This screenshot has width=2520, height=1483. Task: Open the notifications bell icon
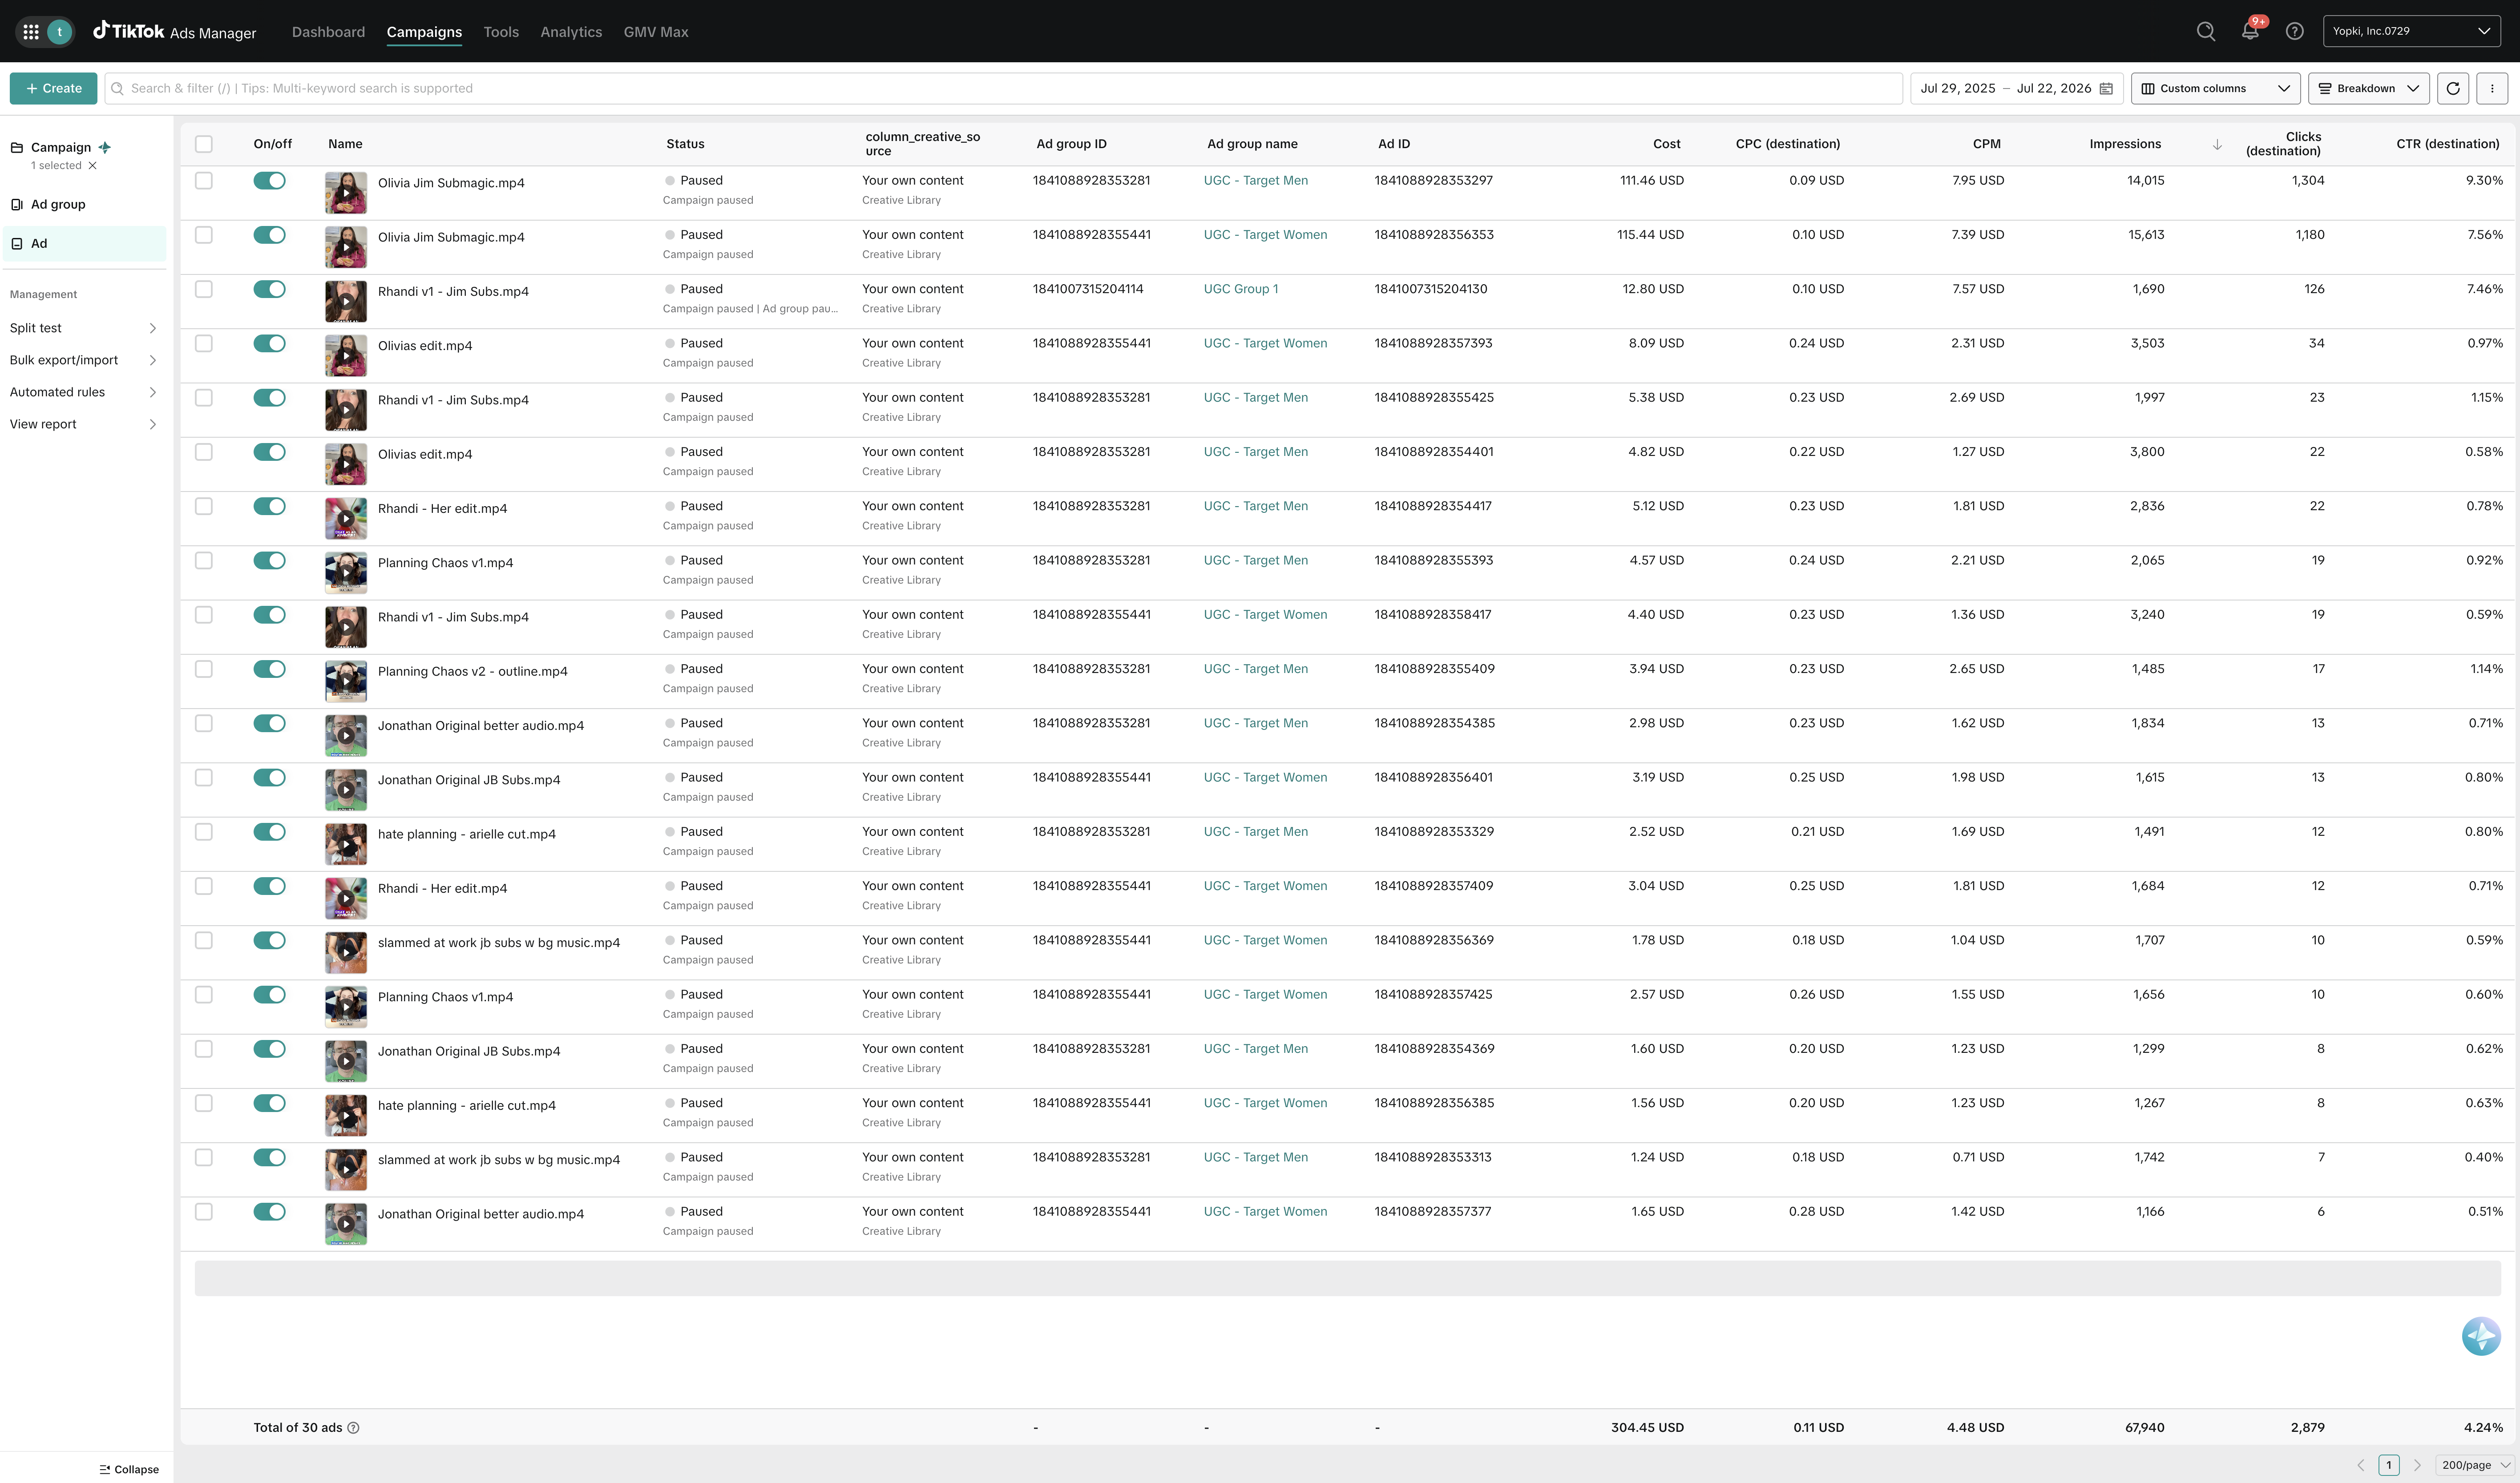[2250, 31]
